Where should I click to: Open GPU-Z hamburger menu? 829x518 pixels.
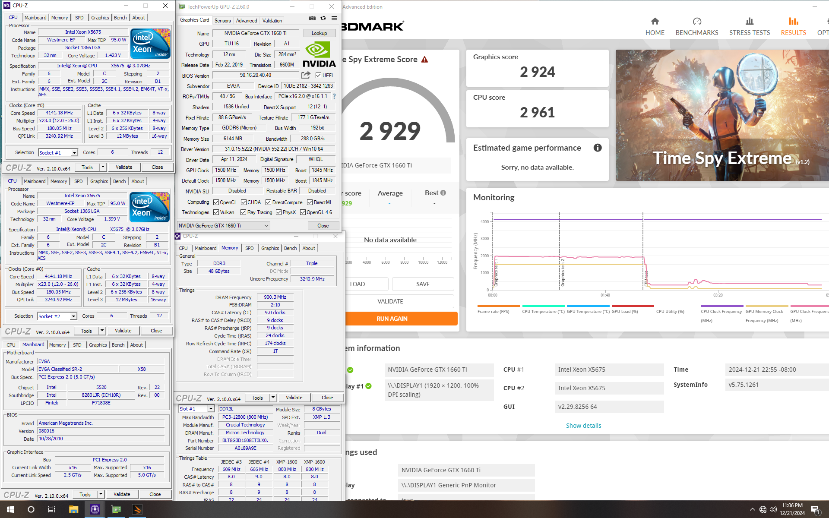tap(334, 18)
